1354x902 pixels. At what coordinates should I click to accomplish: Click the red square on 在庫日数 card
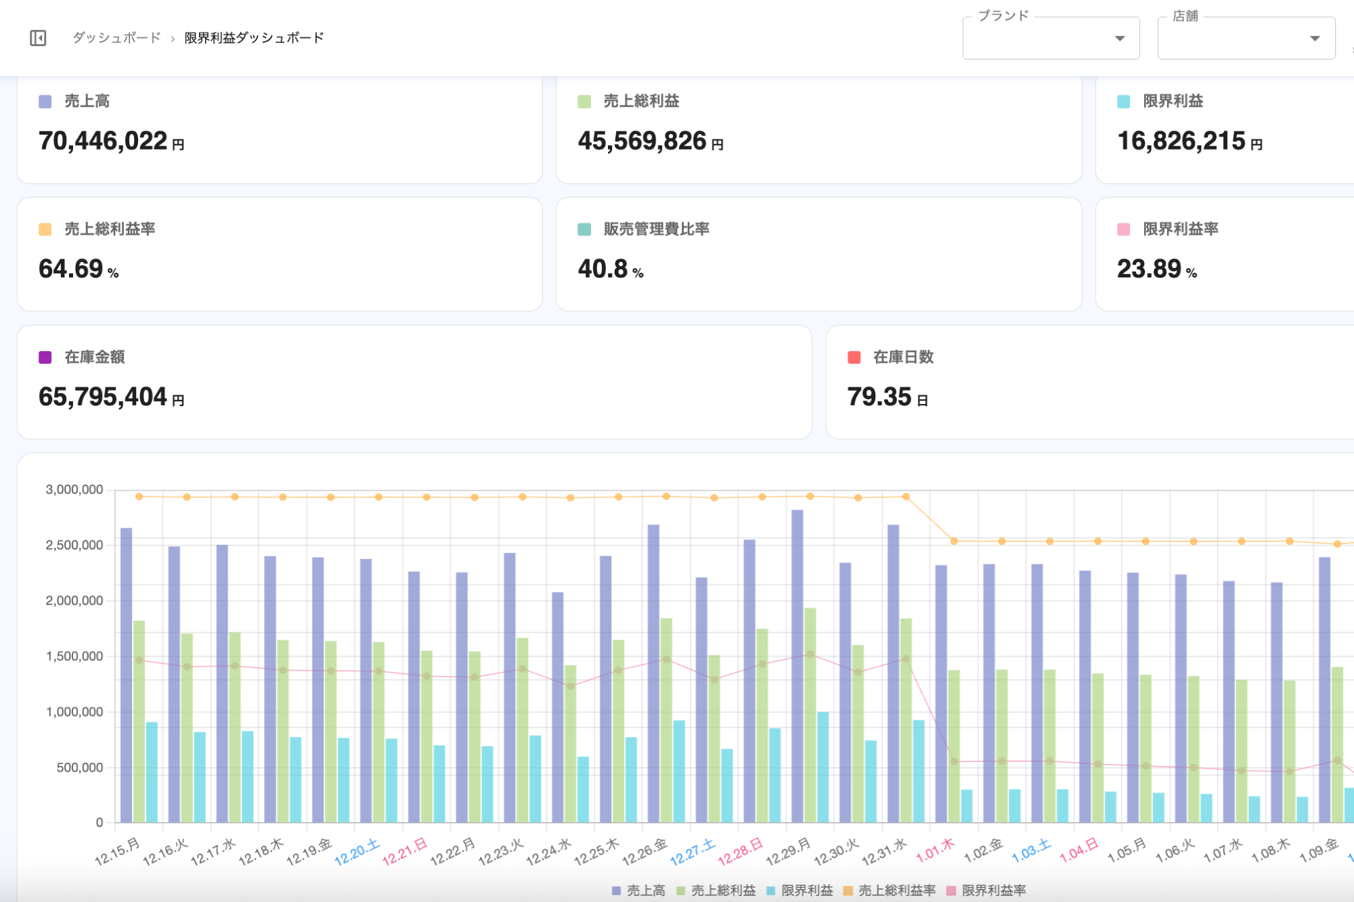pyautogui.click(x=854, y=357)
